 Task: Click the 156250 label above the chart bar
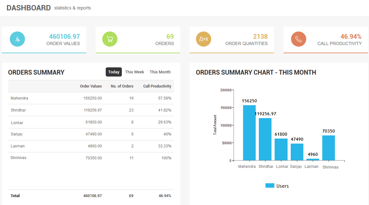(249, 101)
